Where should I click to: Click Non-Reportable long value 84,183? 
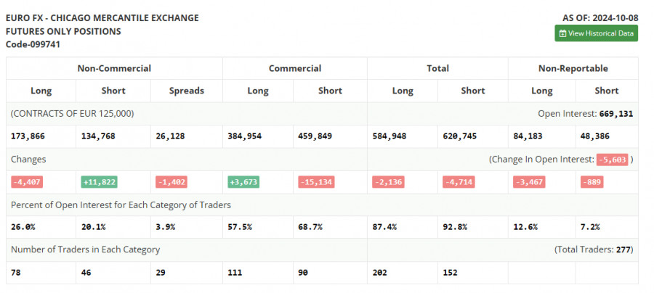click(528, 136)
